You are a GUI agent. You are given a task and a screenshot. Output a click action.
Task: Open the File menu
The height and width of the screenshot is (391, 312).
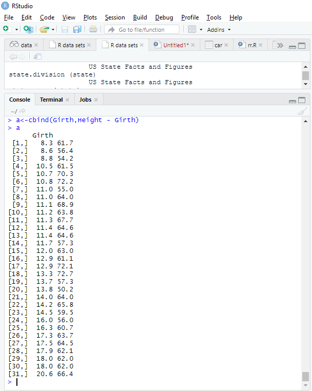point(9,17)
